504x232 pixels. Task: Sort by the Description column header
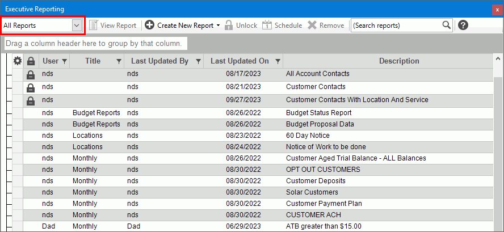coord(390,61)
